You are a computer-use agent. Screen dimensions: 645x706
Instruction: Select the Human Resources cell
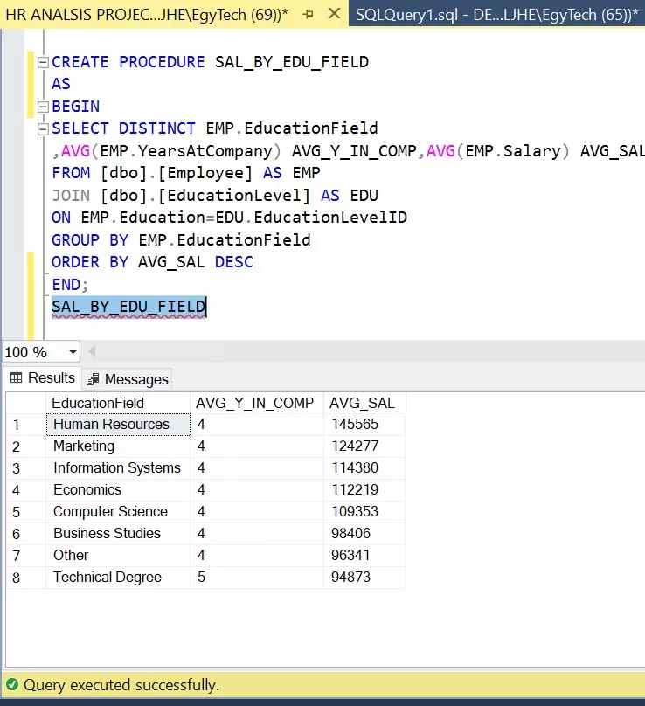tap(118, 425)
